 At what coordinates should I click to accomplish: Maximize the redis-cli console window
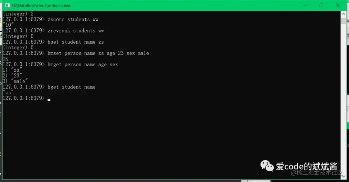322,5
